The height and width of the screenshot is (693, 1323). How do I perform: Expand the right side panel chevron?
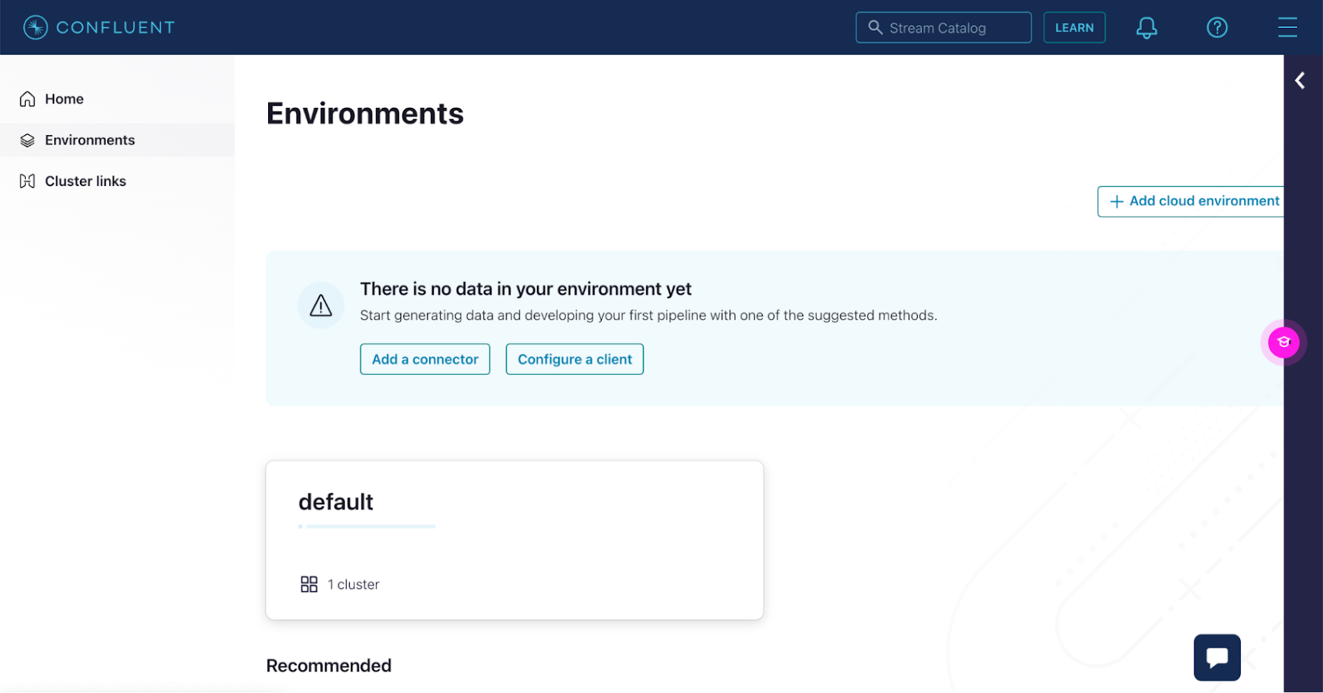point(1300,81)
